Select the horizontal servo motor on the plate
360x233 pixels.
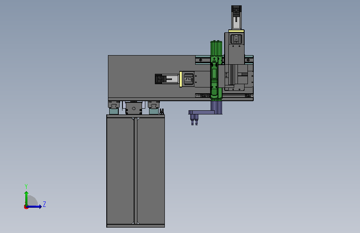(x=167, y=79)
